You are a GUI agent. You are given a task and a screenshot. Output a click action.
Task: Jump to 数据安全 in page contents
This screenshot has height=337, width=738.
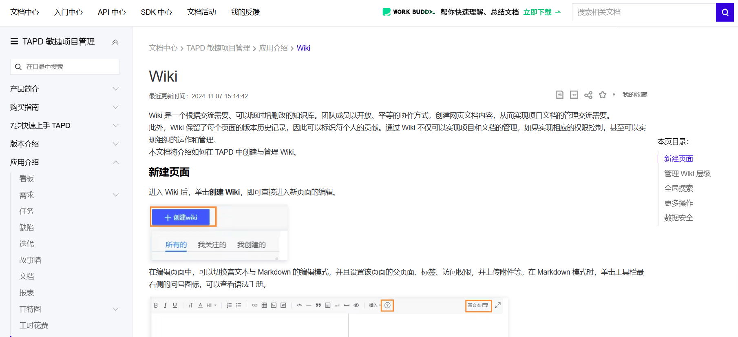coord(678,218)
